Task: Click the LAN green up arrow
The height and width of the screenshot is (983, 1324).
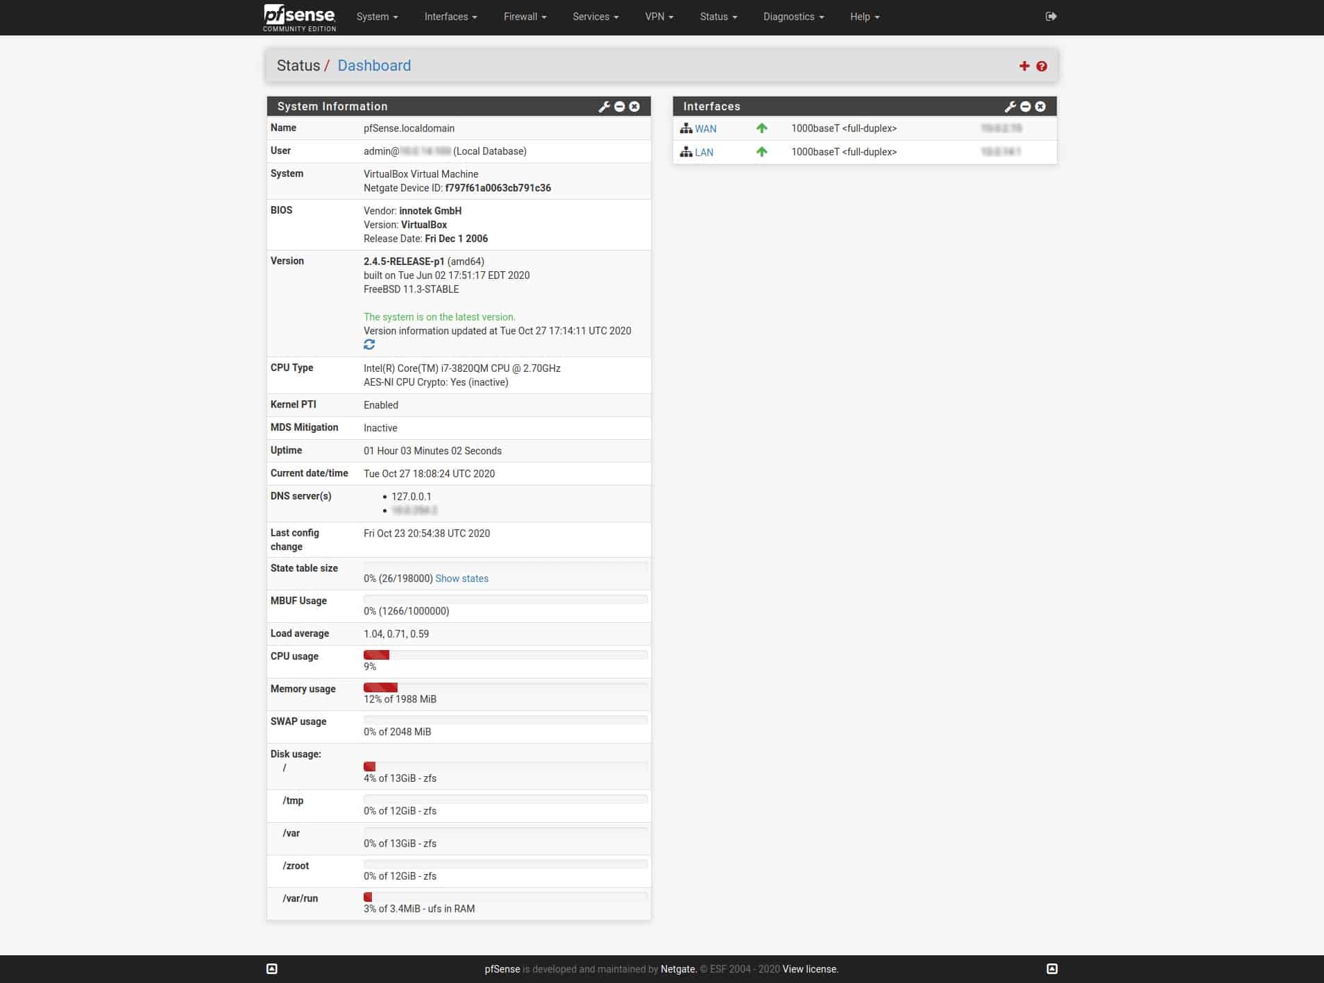Action: point(762,152)
